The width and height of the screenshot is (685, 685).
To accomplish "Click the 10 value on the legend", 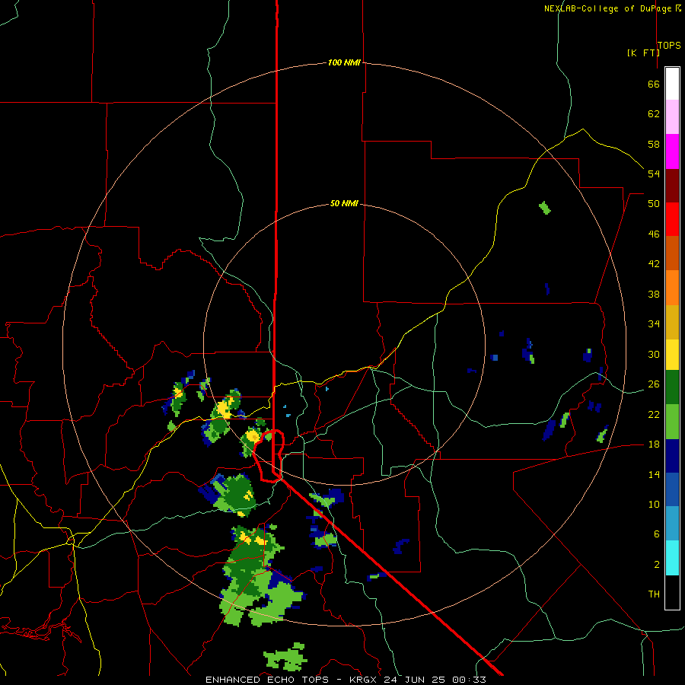I will (654, 504).
